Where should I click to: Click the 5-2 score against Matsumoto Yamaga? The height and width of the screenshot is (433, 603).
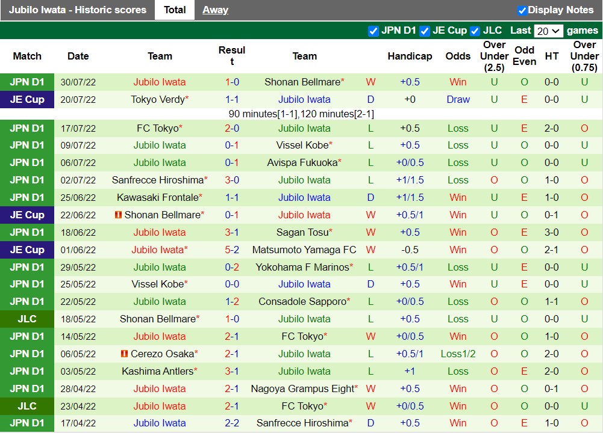click(x=232, y=250)
